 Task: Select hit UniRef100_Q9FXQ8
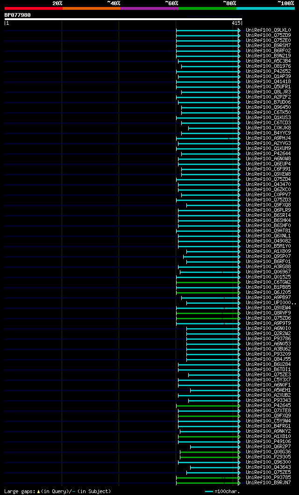pyautogui.click(x=269, y=205)
